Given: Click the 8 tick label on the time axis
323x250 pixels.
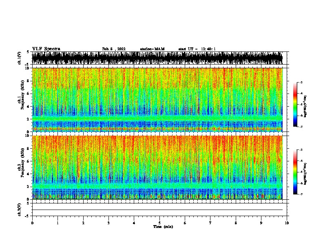Looking at the screenshot, I should click(236, 223).
